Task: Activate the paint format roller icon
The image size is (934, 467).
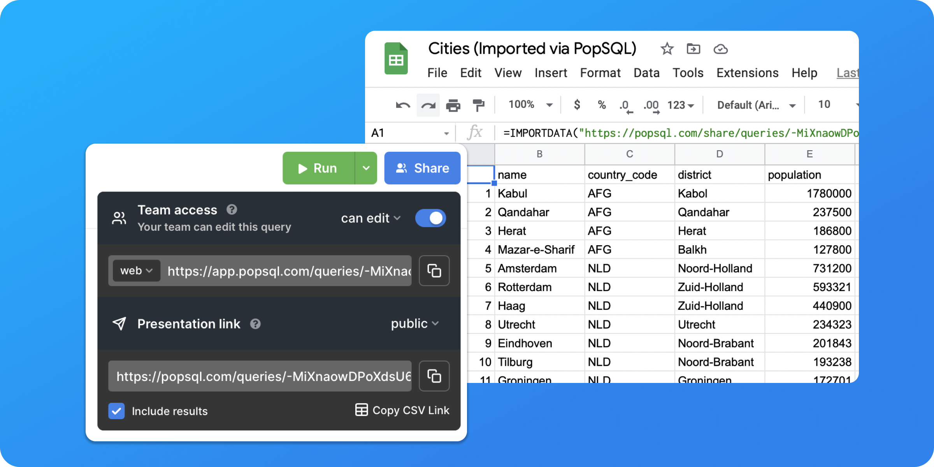Action: (478, 105)
